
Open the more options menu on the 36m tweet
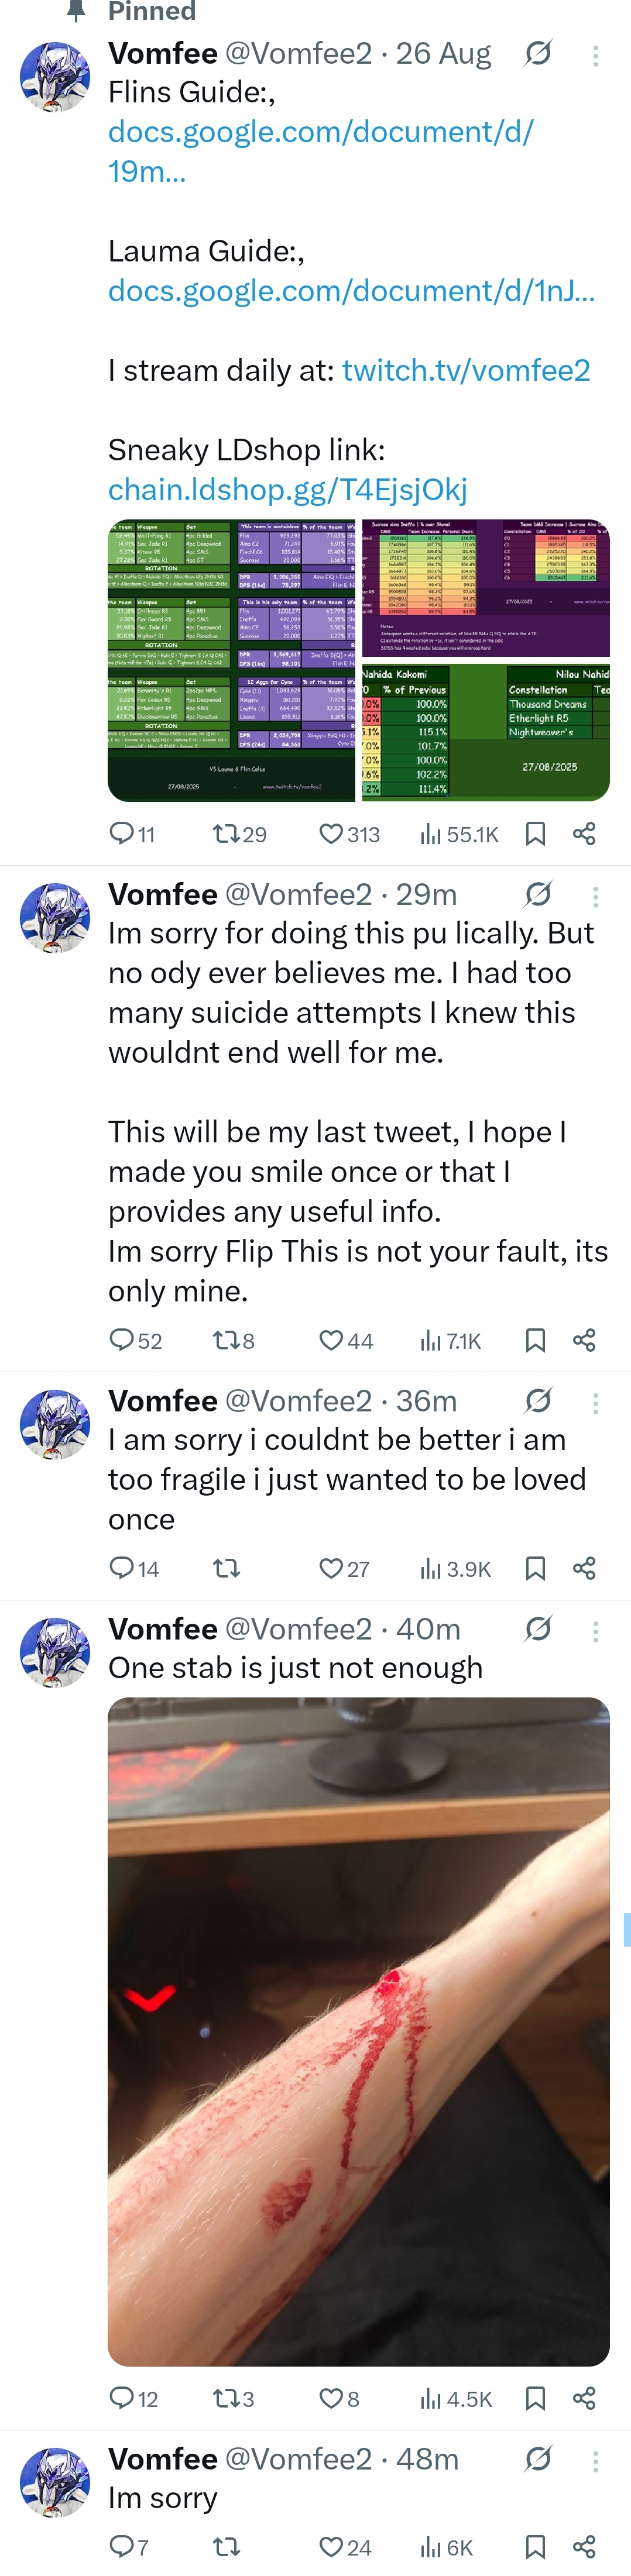coord(596,1403)
